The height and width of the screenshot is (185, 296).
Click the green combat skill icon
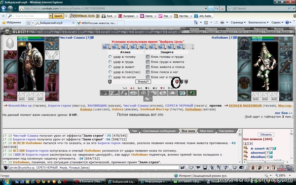(x=192, y=93)
